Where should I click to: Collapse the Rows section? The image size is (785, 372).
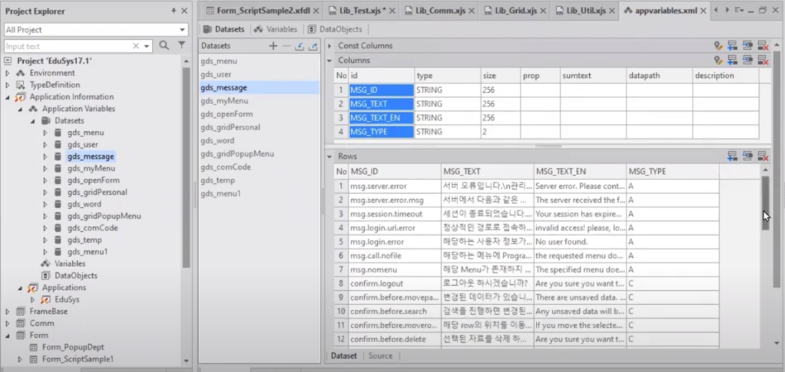(330, 156)
